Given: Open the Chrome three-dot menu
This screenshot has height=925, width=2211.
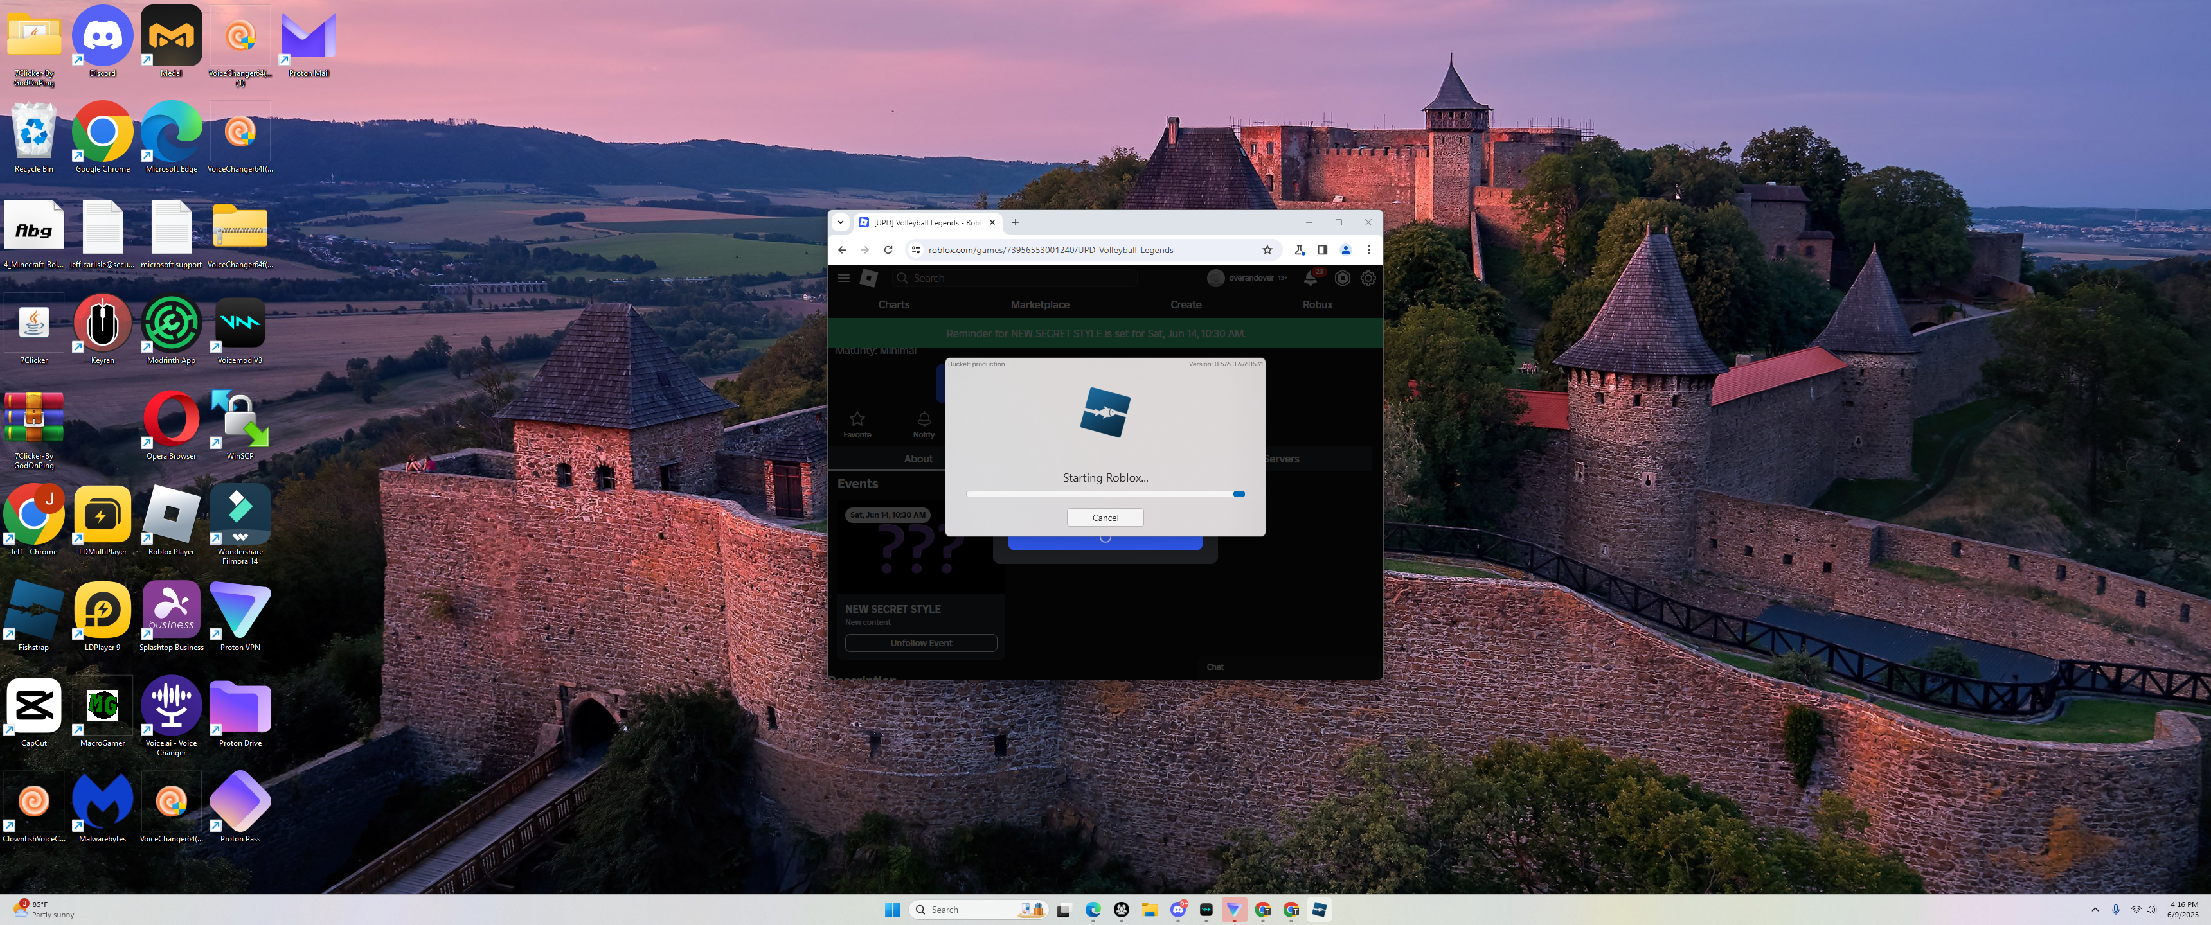Looking at the screenshot, I should click(x=1368, y=250).
